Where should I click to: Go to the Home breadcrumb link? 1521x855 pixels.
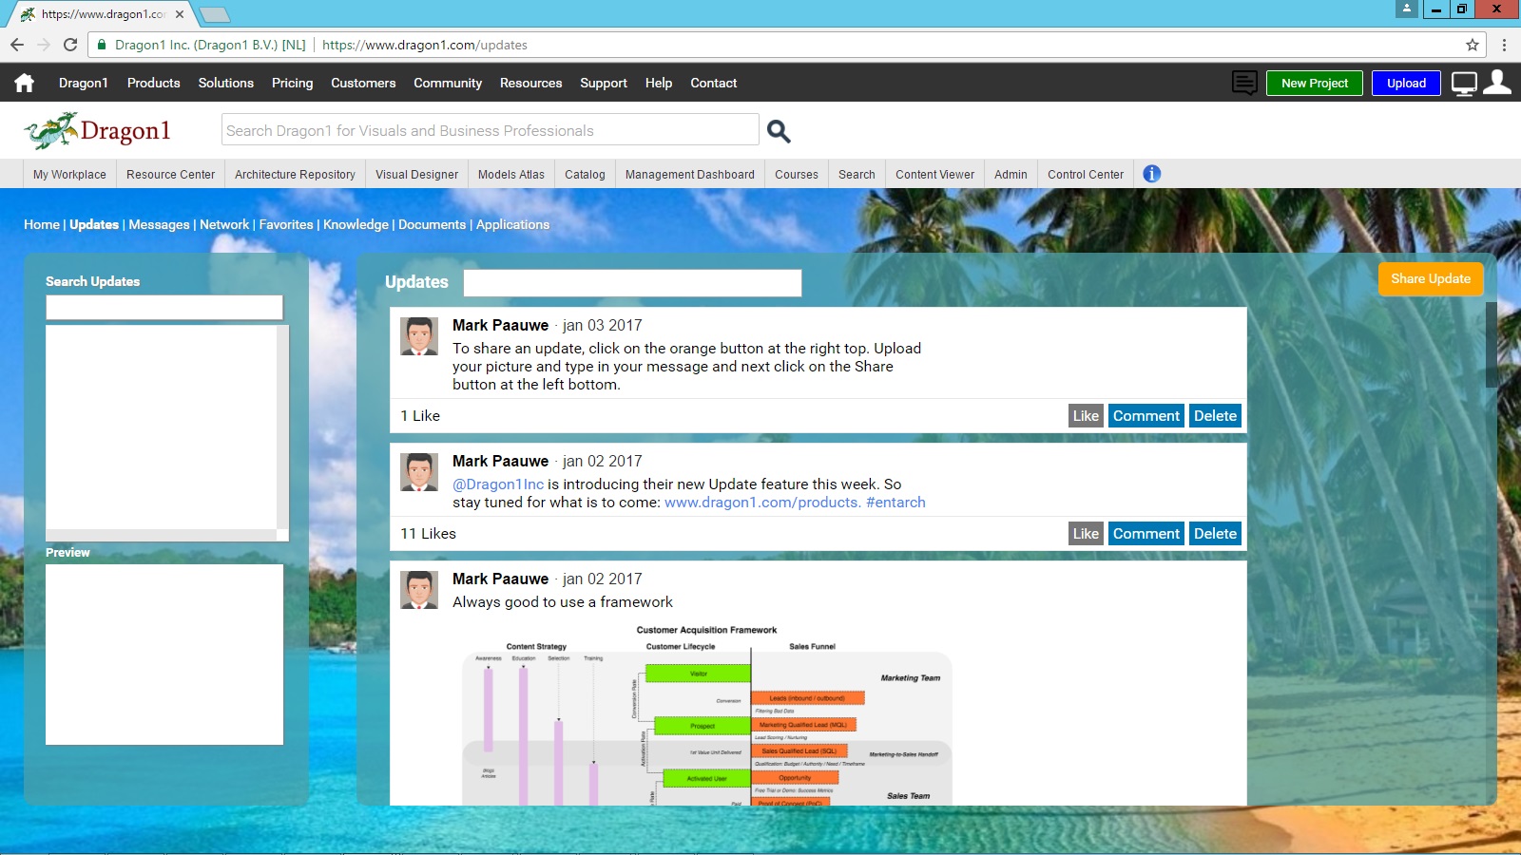coord(42,224)
